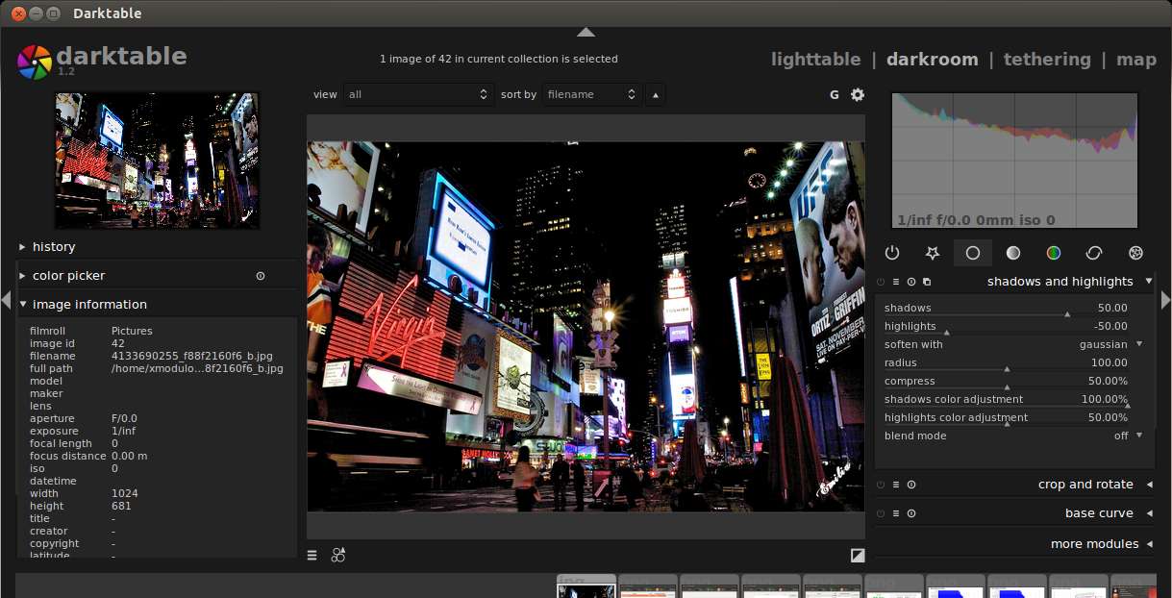Viewport: 1172px width, 598px height.
Task: Select first filmstrip thumbnail
Action: [x=586, y=586]
